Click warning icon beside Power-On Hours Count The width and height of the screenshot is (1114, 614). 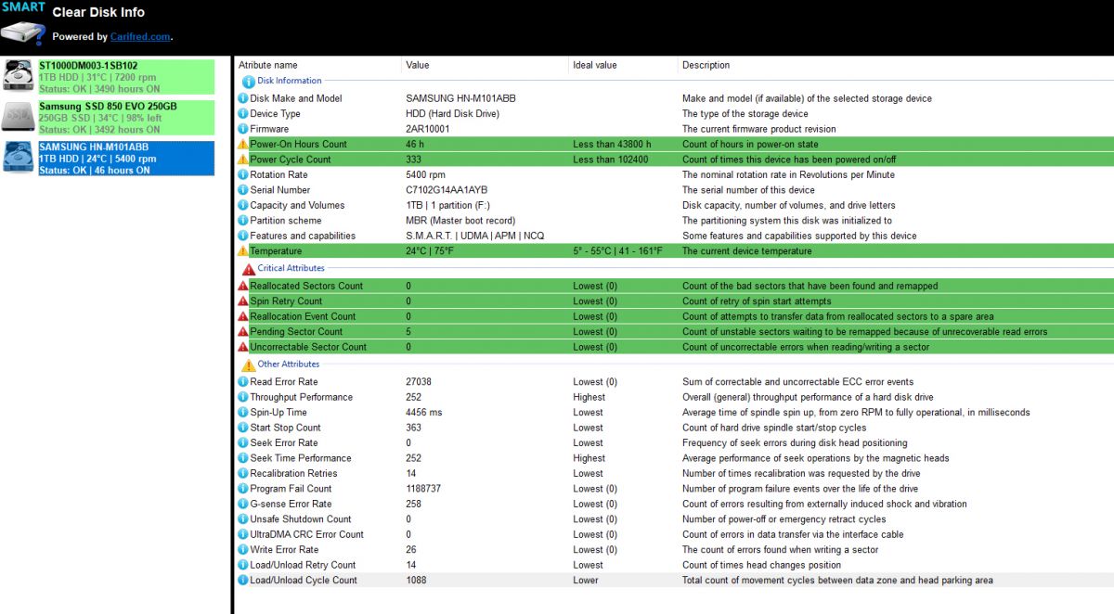point(243,145)
